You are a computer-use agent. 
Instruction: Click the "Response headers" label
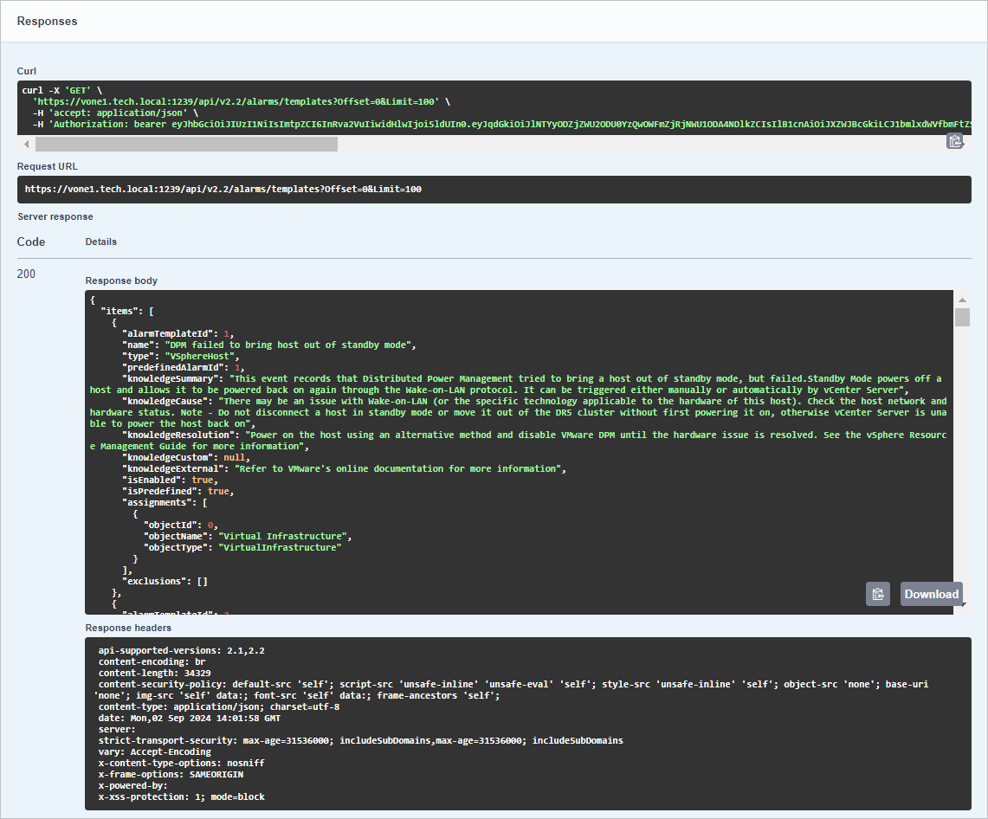(128, 629)
